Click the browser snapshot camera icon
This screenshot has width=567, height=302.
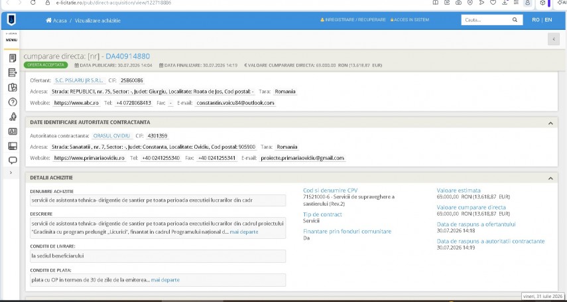[x=458, y=3]
